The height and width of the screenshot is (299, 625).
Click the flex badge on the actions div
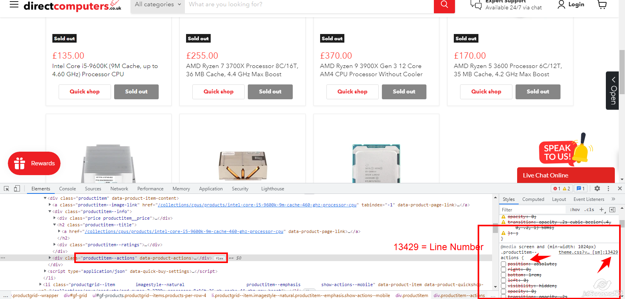[x=220, y=258]
